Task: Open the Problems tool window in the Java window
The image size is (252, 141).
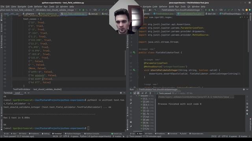Action: (160, 134)
